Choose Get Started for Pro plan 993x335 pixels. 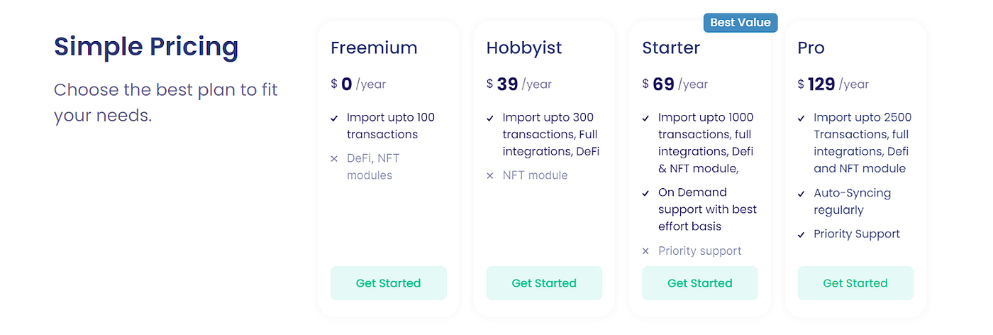(855, 283)
